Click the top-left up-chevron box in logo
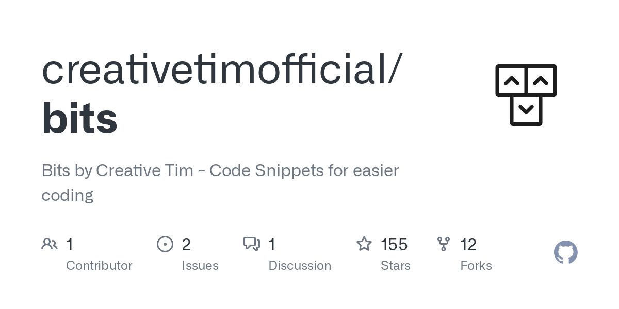The image size is (619, 309). 511,80
